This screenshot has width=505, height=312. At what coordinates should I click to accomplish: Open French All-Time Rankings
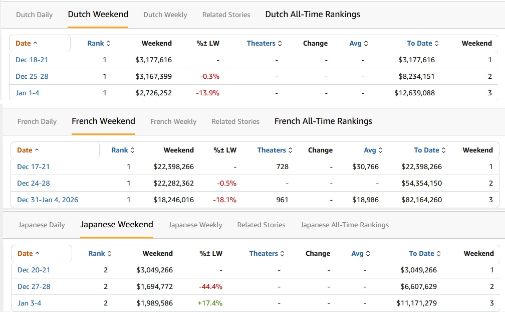point(323,121)
